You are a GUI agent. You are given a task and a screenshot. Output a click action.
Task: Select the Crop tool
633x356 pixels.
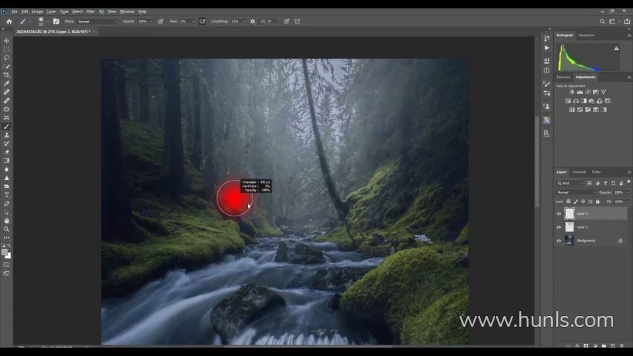tap(7, 75)
